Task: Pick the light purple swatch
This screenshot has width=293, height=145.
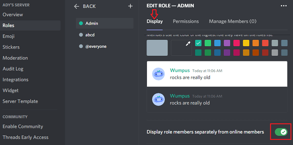Action: click(227, 43)
